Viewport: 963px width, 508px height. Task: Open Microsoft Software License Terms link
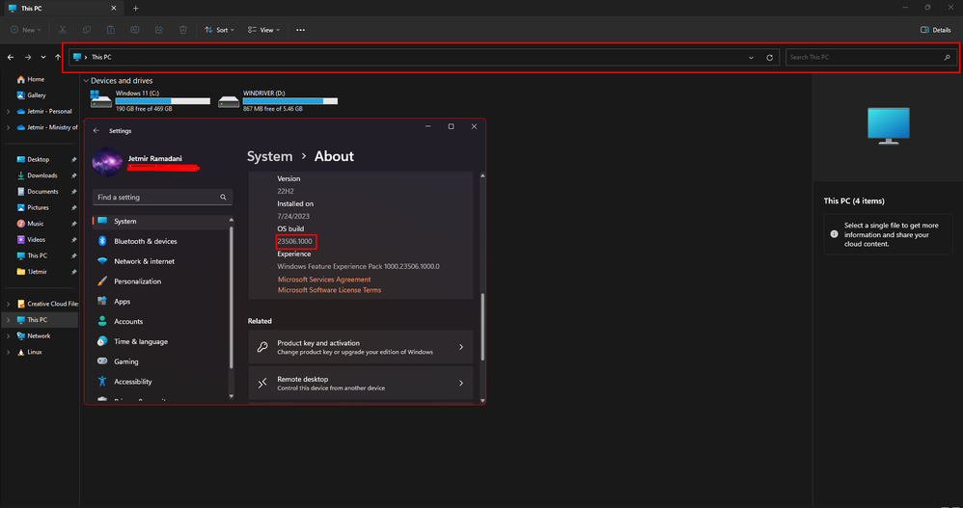(329, 290)
